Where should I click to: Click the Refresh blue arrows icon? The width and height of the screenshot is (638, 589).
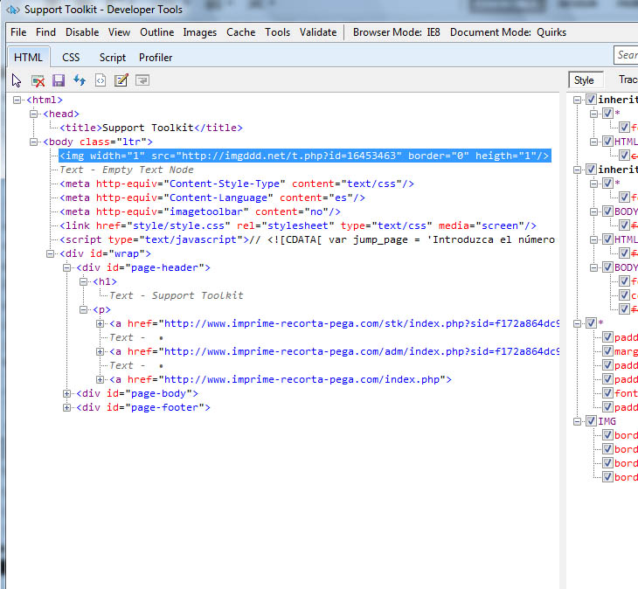point(80,80)
